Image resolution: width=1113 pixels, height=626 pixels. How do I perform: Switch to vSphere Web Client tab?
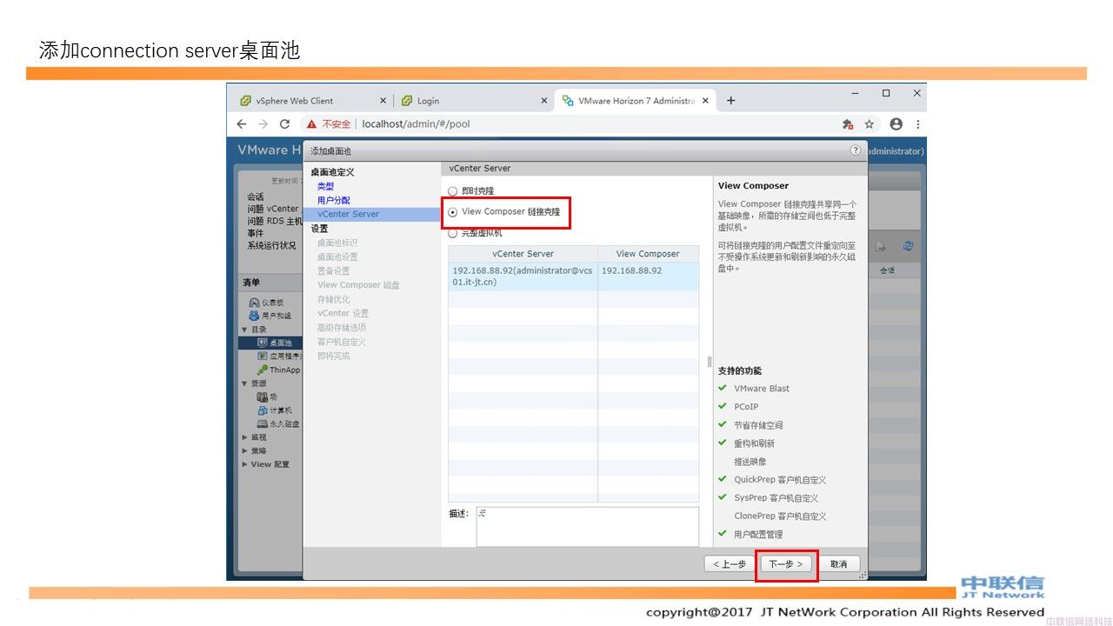coord(314,101)
